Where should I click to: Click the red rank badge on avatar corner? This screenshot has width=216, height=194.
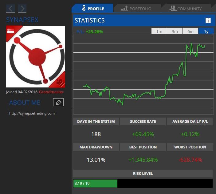(x=60, y=82)
